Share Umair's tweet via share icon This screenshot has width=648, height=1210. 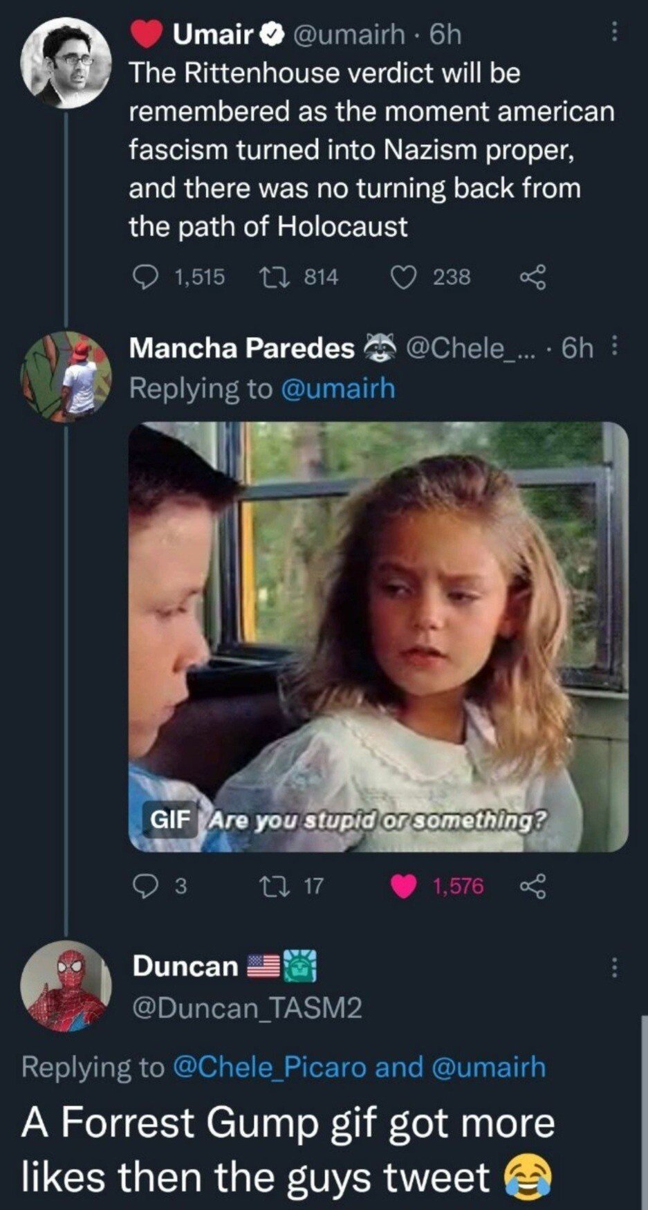[x=533, y=277]
